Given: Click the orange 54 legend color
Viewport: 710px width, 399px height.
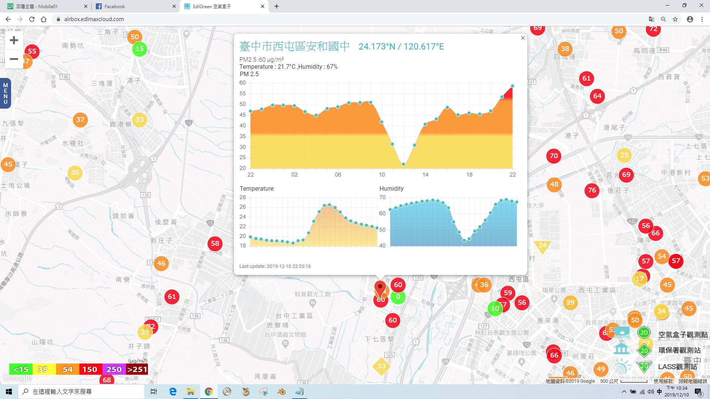Looking at the screenshot, I should click(x=67, y=369).
